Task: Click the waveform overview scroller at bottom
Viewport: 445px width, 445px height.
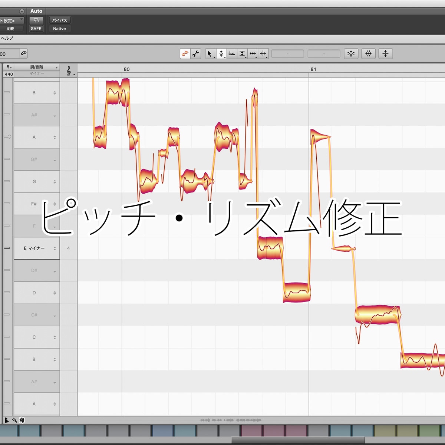Action: point(231,420)
